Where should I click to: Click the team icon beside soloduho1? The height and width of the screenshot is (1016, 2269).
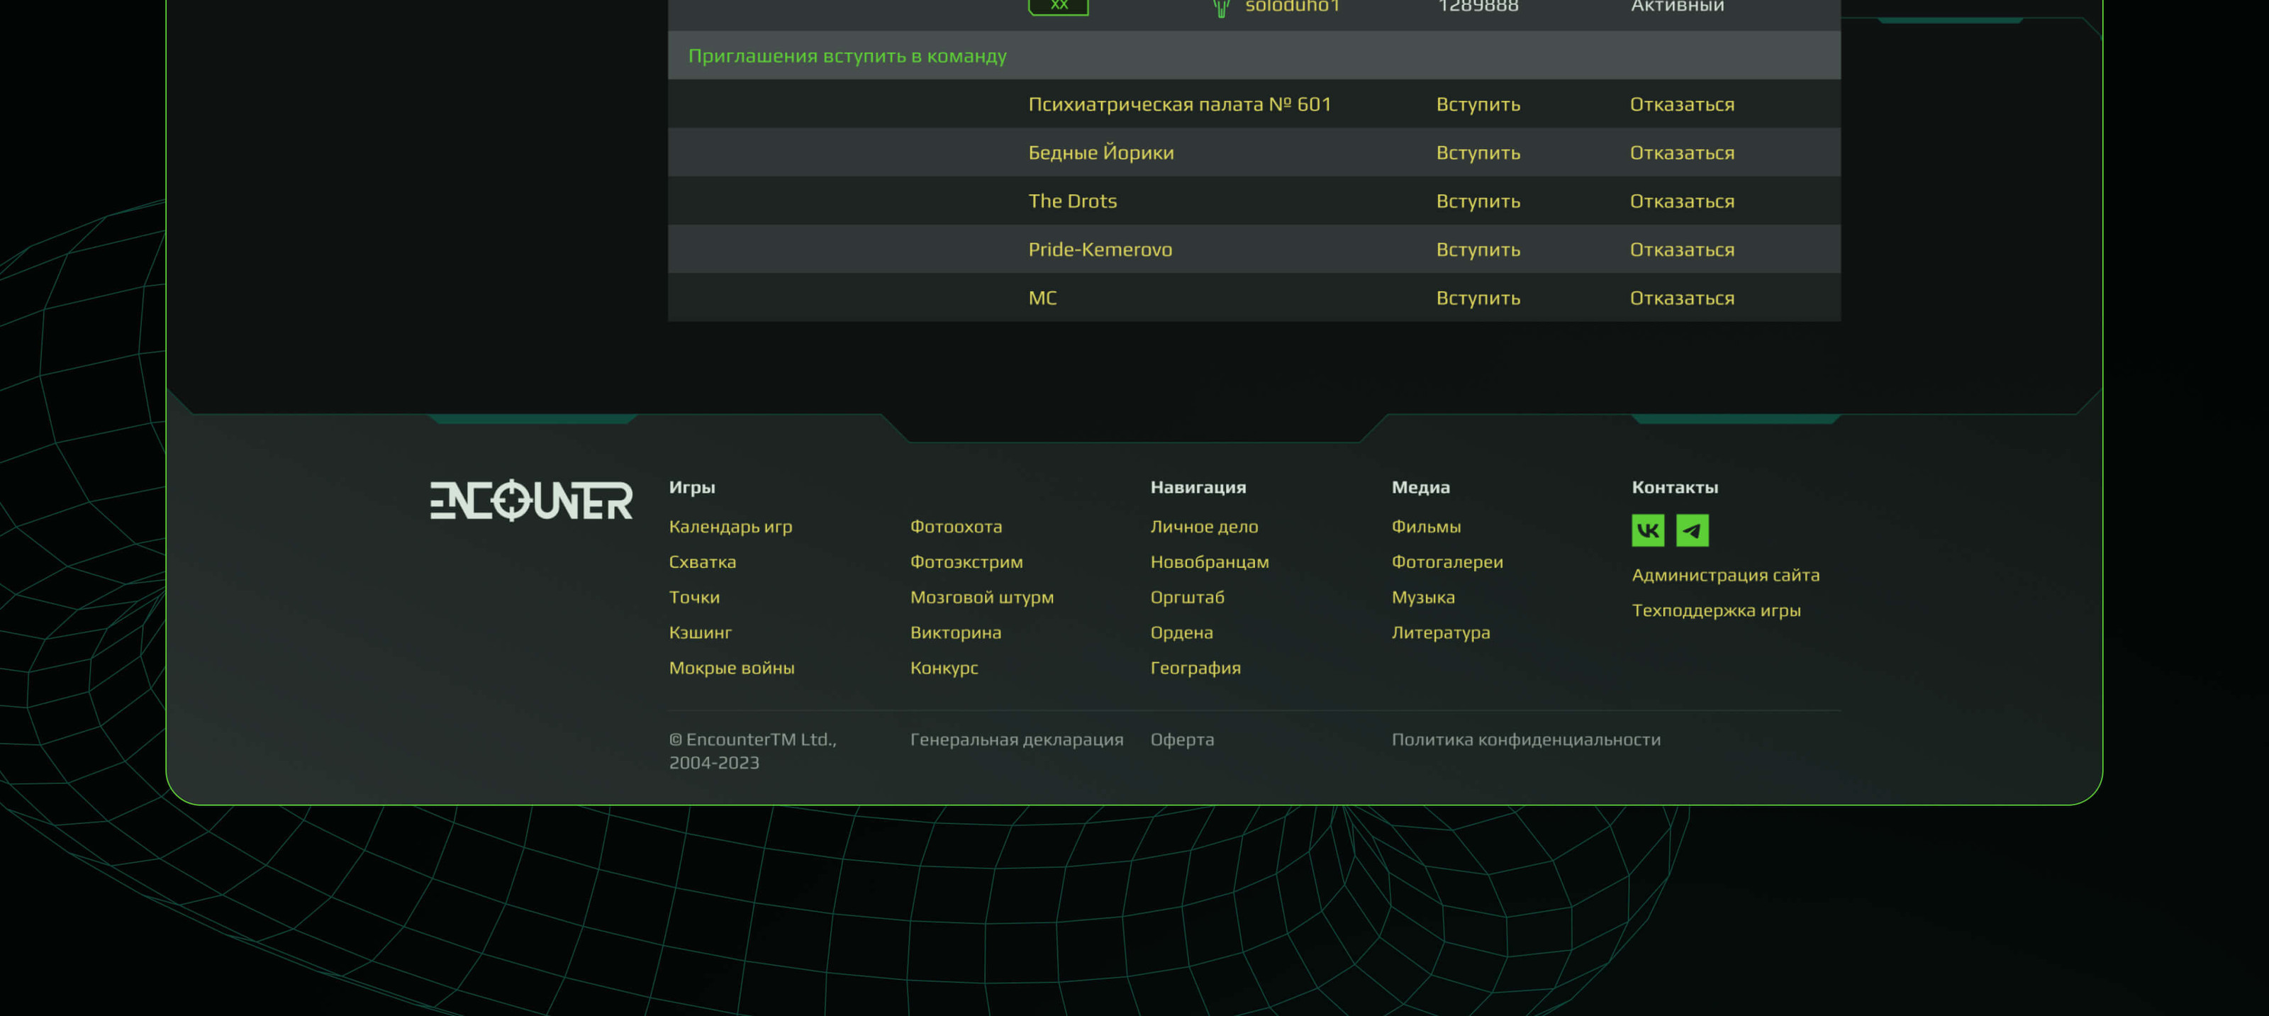1221,7
